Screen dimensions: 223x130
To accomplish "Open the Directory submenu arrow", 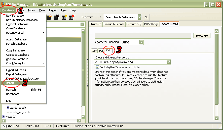I will pyautogui.click(x=100, y=17).
